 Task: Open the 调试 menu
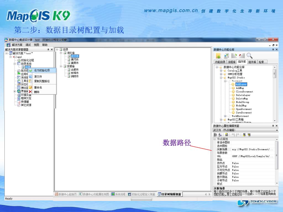(28, 45)
